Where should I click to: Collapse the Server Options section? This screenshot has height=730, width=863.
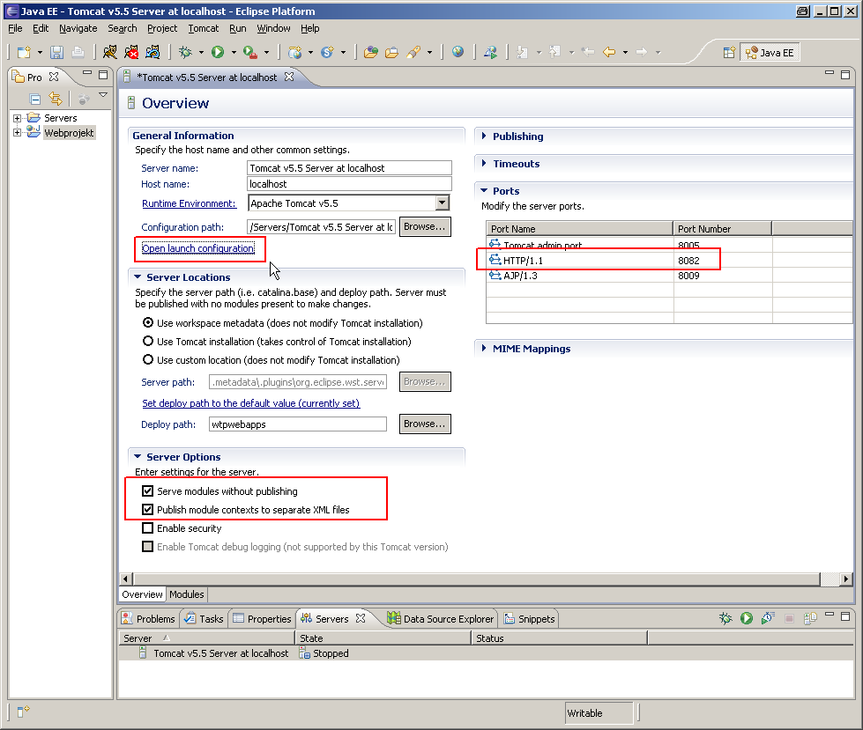tap(138, 457)
